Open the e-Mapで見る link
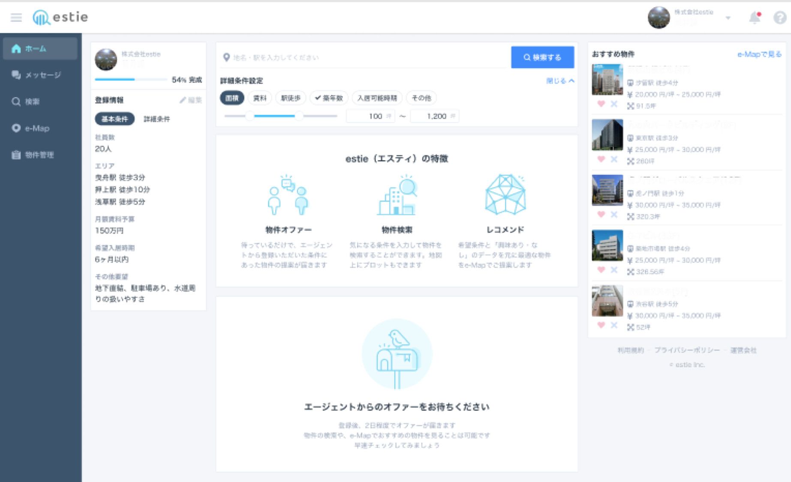 (759, 54)
